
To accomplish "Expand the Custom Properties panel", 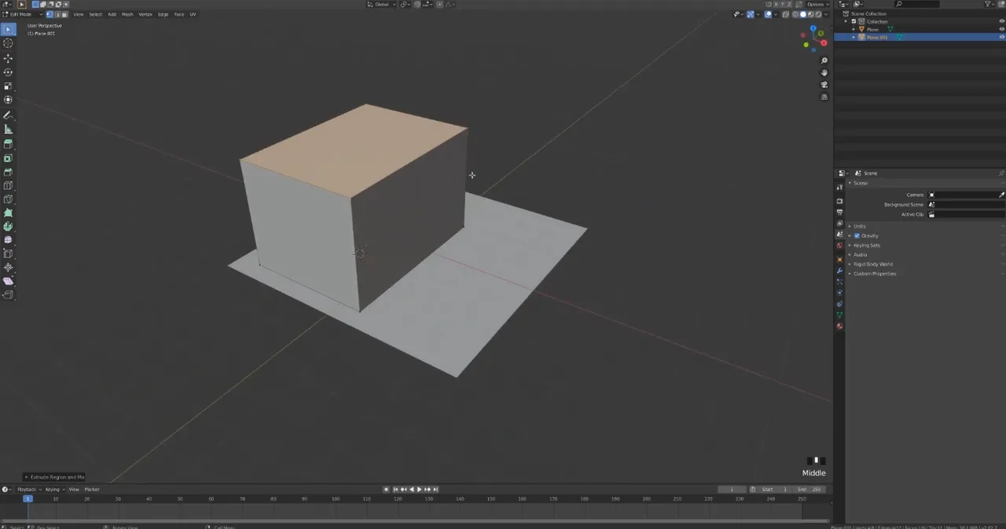I will (875, 273).
